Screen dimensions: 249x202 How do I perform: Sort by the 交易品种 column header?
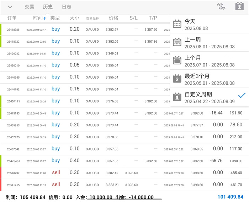tap(92, 18)
